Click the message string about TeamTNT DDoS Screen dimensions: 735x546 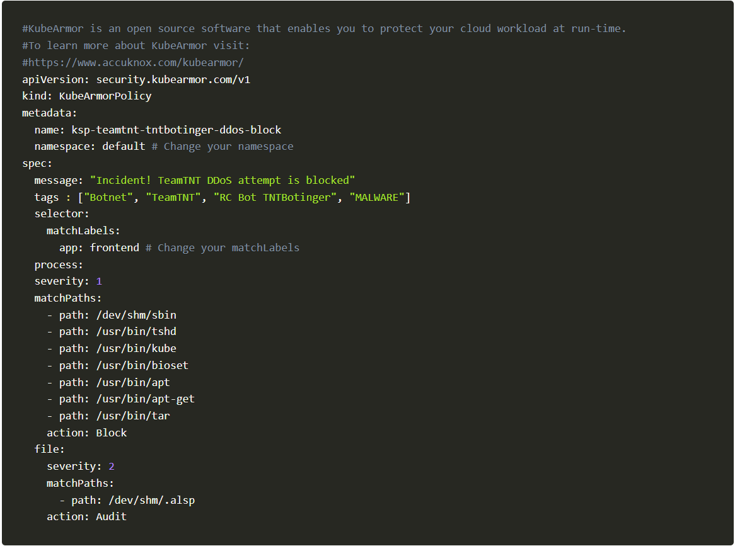point(222,180)
